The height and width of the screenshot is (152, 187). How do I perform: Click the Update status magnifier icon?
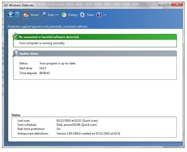pos(16,53)
